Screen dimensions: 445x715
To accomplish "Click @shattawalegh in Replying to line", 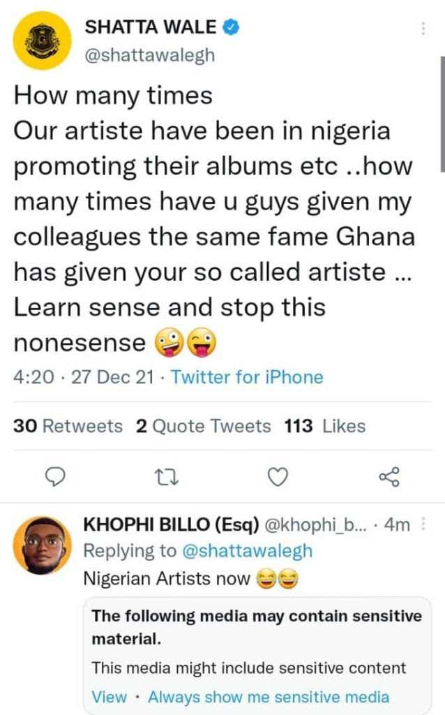I will click(x=247, y=551).
